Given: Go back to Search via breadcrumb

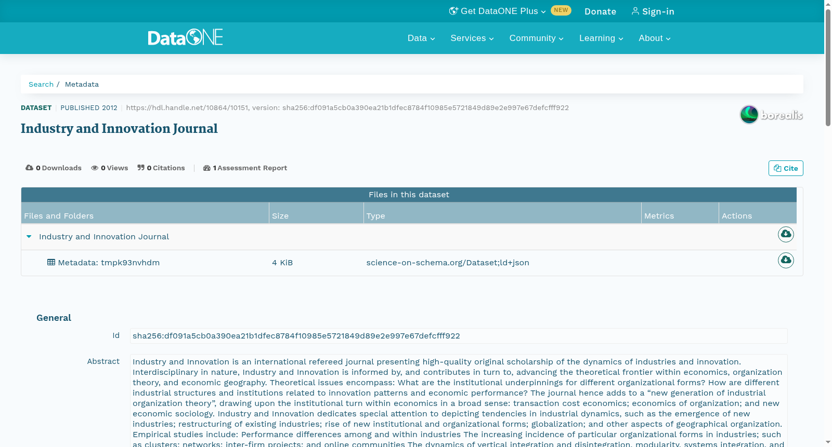Looking at the screenshot, I should 41,84.
